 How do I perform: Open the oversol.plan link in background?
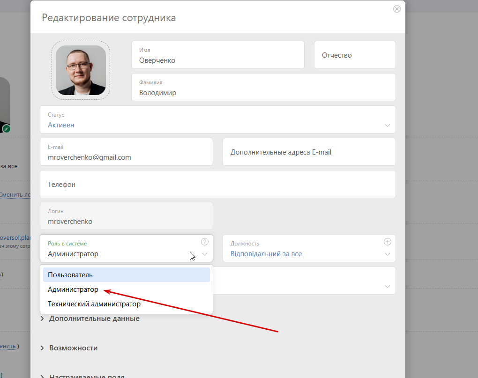point(15,237)
